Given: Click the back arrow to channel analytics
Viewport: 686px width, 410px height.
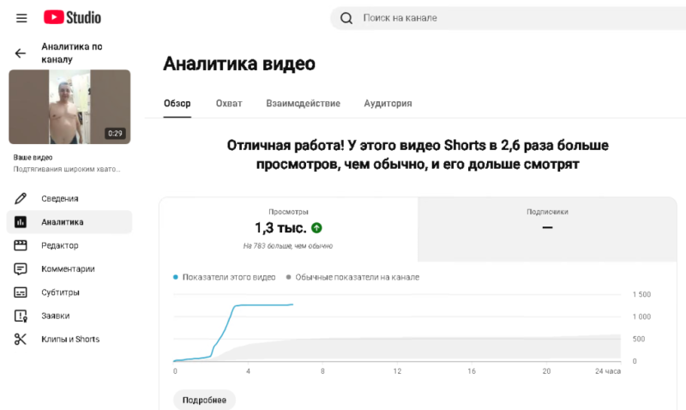Looking at the screenshot, I should (x=20, y=53).
